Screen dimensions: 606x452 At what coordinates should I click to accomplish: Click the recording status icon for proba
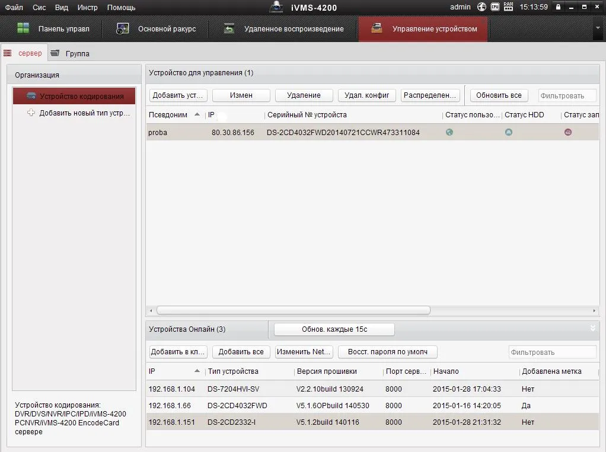click(568, 132)
